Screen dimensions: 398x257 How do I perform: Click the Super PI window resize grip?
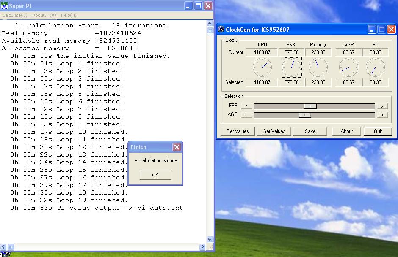point(210,247)
